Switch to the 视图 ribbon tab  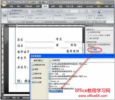point(60,6)
